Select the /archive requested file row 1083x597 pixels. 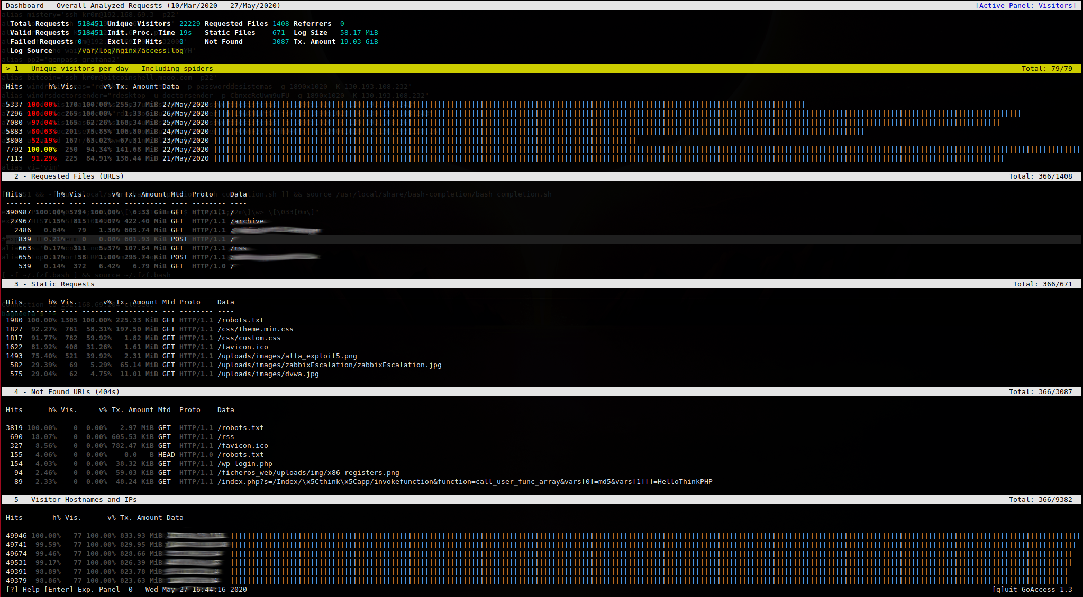(x=247, y=221)
